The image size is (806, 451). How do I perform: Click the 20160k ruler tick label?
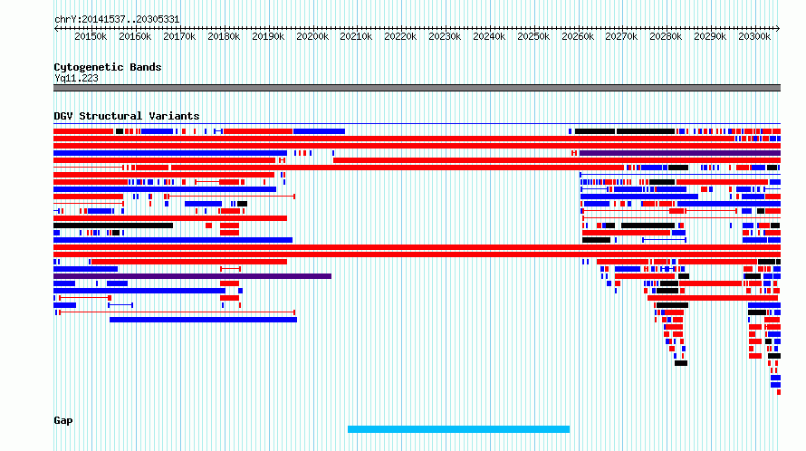(x=135, y=36)
